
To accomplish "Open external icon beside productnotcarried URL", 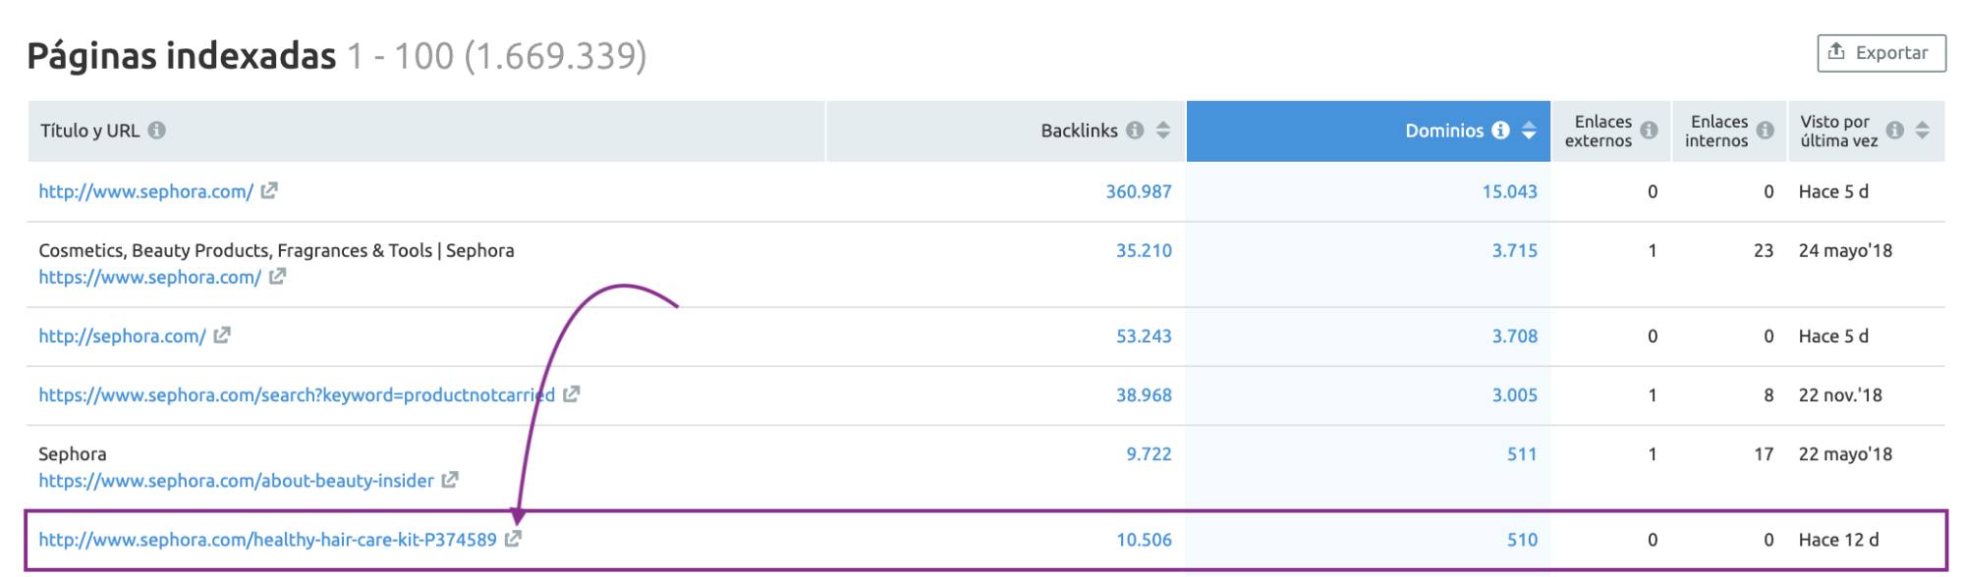I will pyautogui.click(x=571, y=393).
